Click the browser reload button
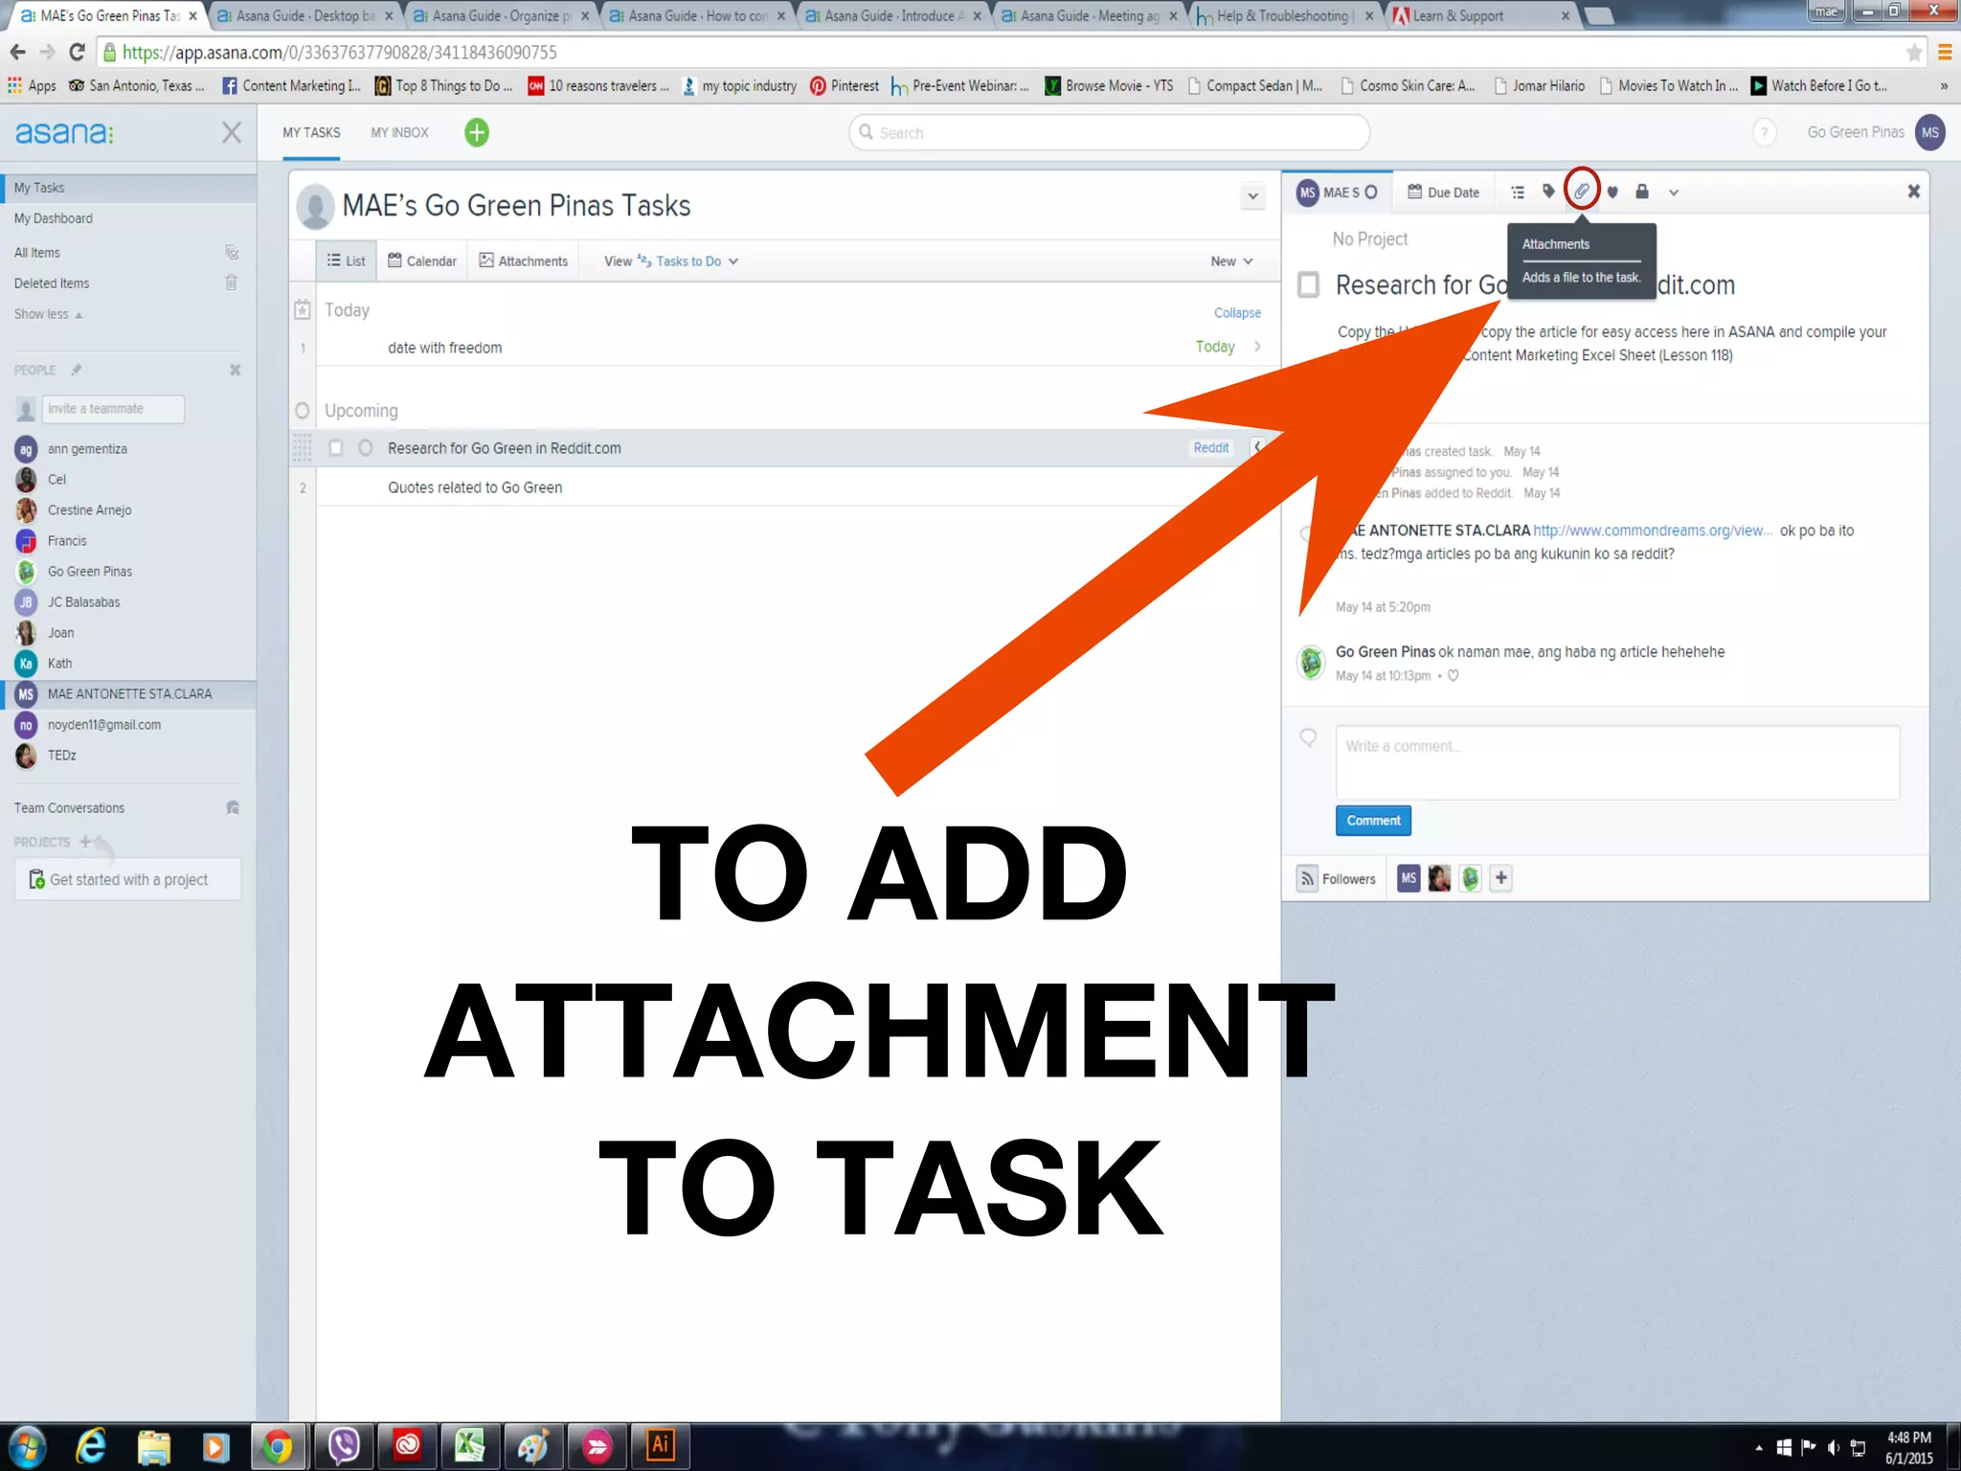The height and width of the screenshot is (1471, 1961). coord(78,52)
